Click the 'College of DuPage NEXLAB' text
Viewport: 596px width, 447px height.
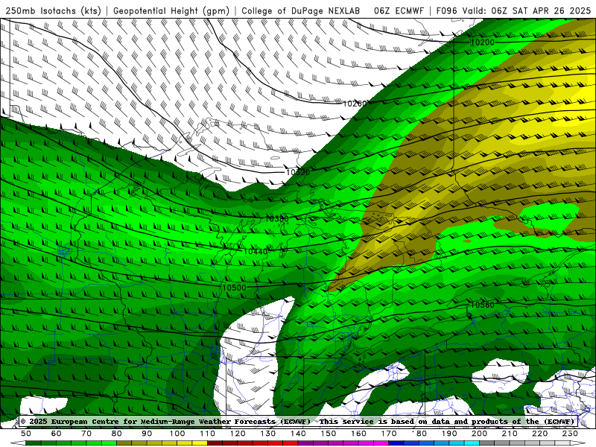click(x=301, y=11)
